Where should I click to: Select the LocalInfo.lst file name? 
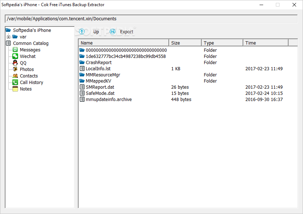coord(98,69)
